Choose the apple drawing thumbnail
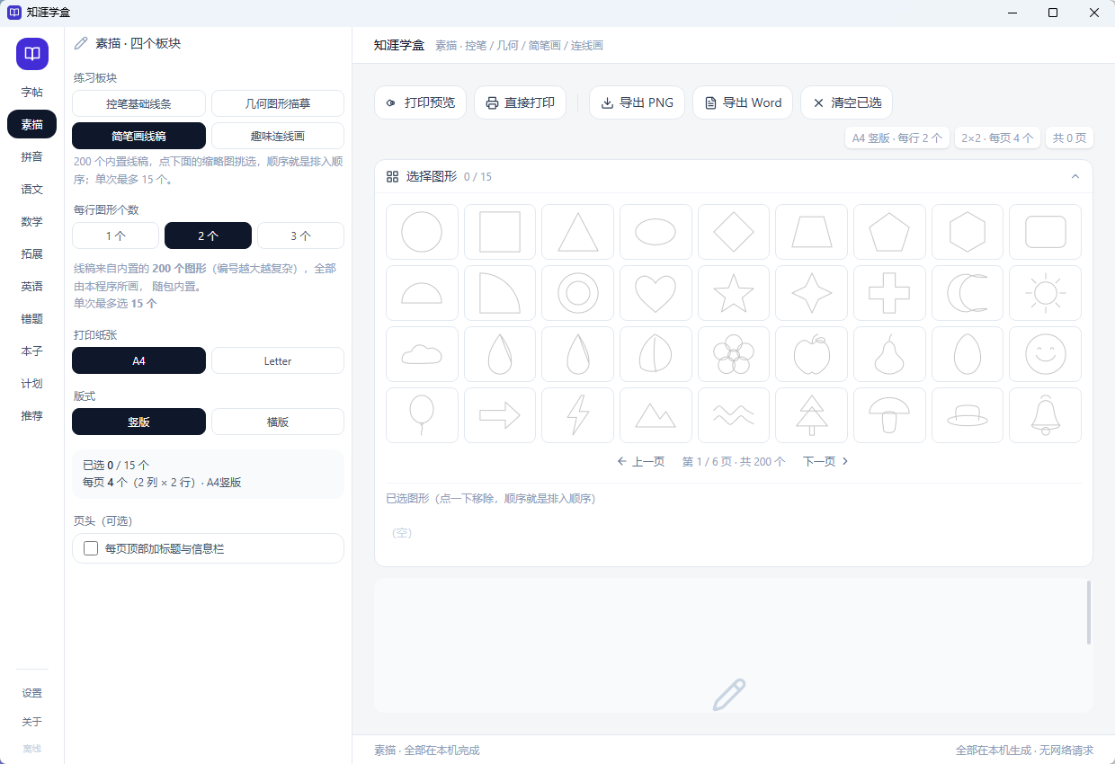This screenshot has width=1115, height=764. click(x=812, y=354)
